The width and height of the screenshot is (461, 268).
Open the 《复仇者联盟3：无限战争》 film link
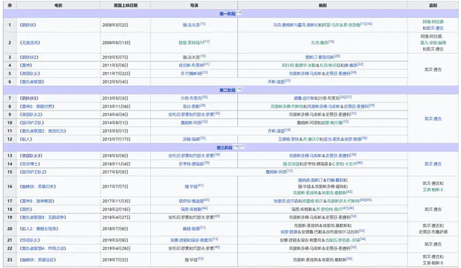(x=43, y=217)
